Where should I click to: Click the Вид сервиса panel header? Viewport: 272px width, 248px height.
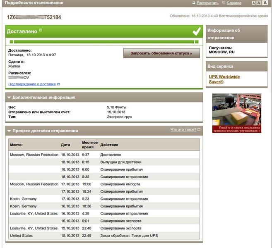click(x=237, y=66)
